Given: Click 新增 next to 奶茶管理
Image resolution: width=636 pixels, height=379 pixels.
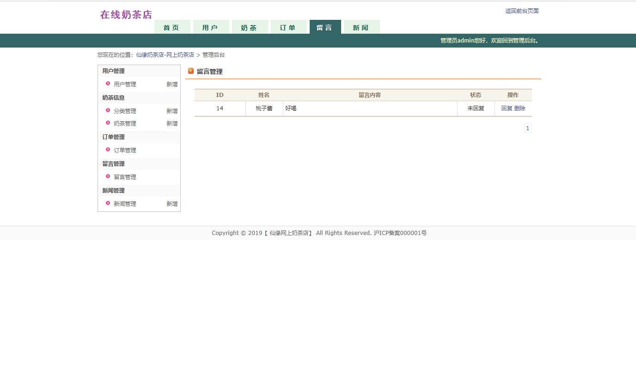Looking at the screenshot, I should 171,123.
